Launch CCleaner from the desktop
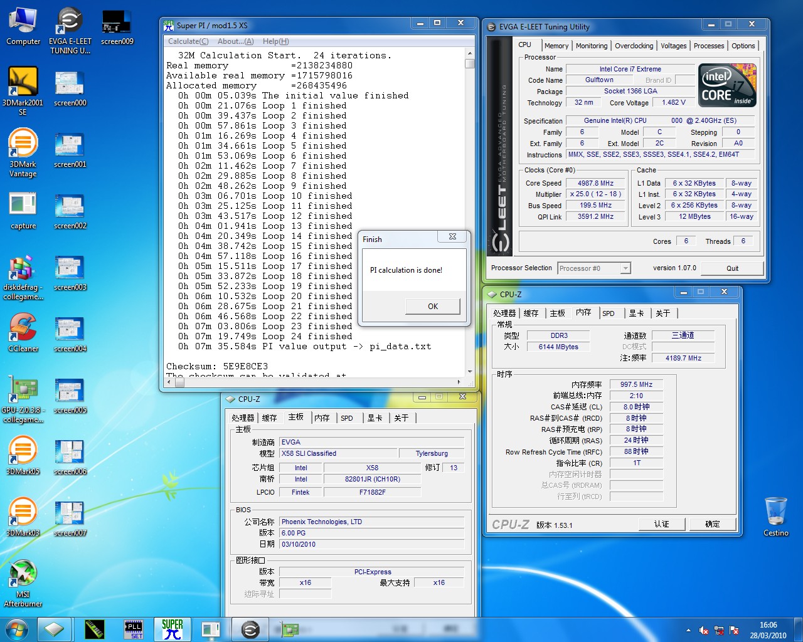Screen dimensions: 803x642 [x=23, y=332]
